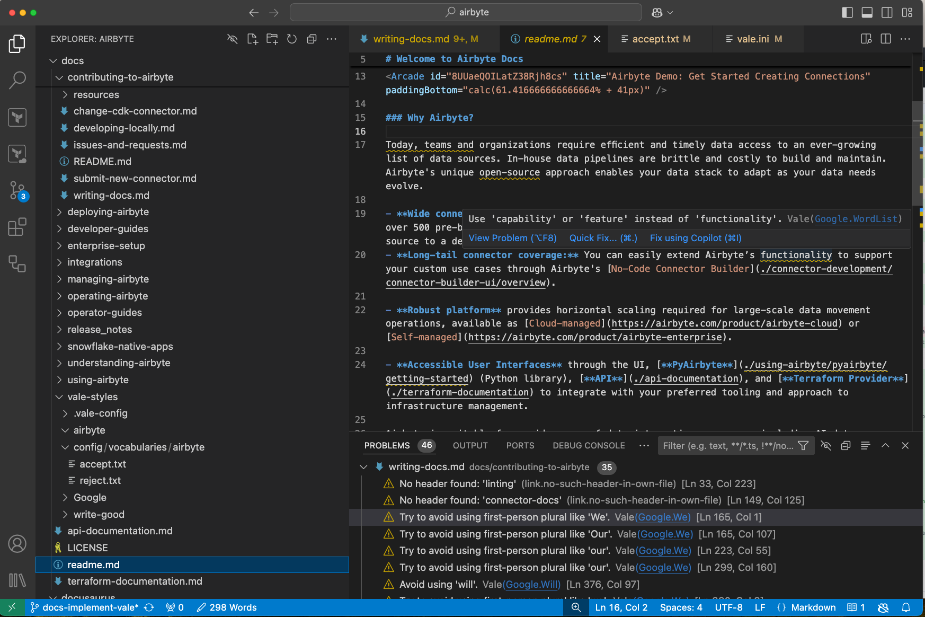Image resolution: width=925 pixels, height=617 pixels.
Task: Open the Google.WordList rule link
Action: [856, 219]
